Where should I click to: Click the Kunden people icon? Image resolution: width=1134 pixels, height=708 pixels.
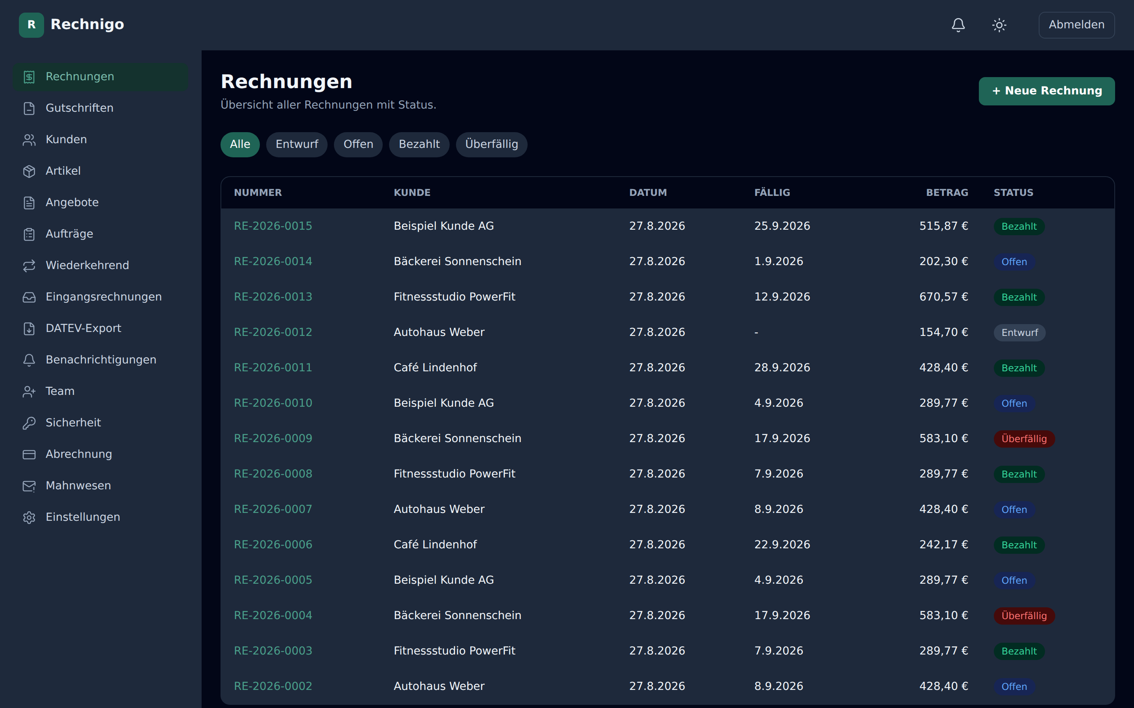pyautogui.click(x=29, y=140)
